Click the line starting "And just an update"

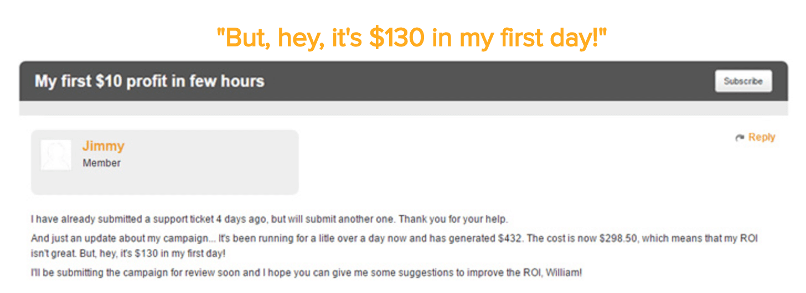[x=394, y=239]
